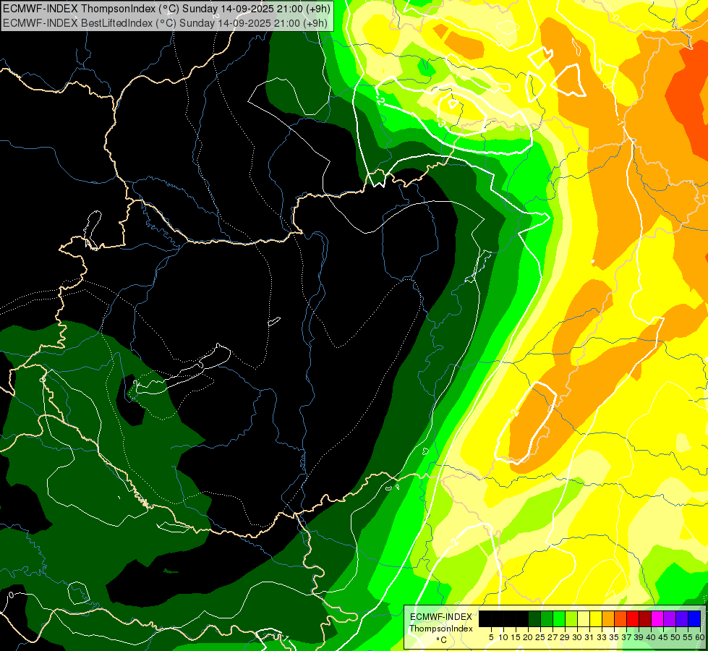Click legend tick value '25'
Viewport: 708px width, 651px height.
tap(540, 637)
